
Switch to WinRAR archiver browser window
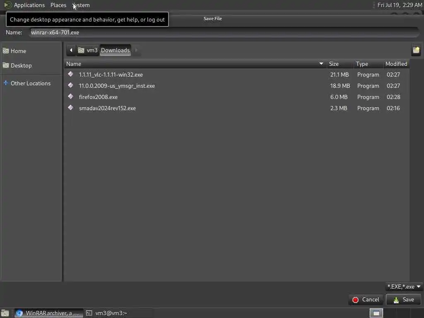[x=49, y=313]
